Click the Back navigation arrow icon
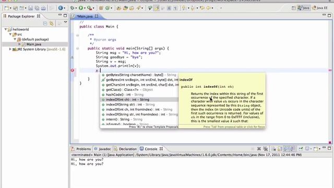334x188 pixels. [x=208, y=8]
